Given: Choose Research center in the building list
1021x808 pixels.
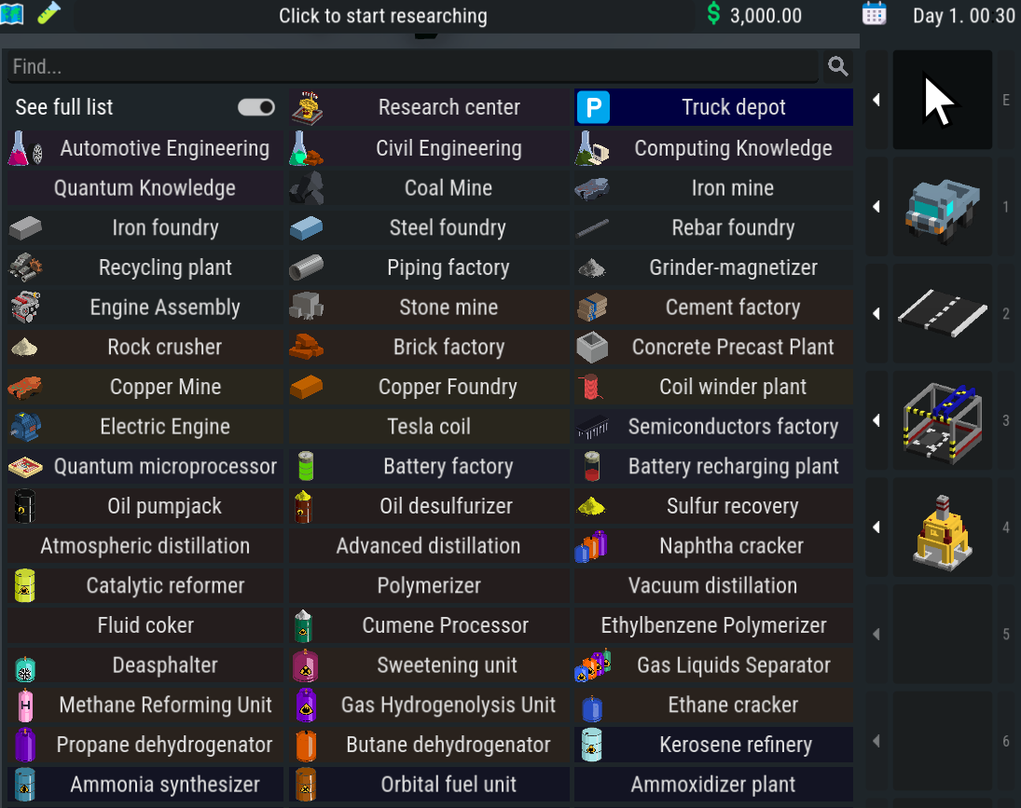Looking at the screenshot, I should (429, 107).
